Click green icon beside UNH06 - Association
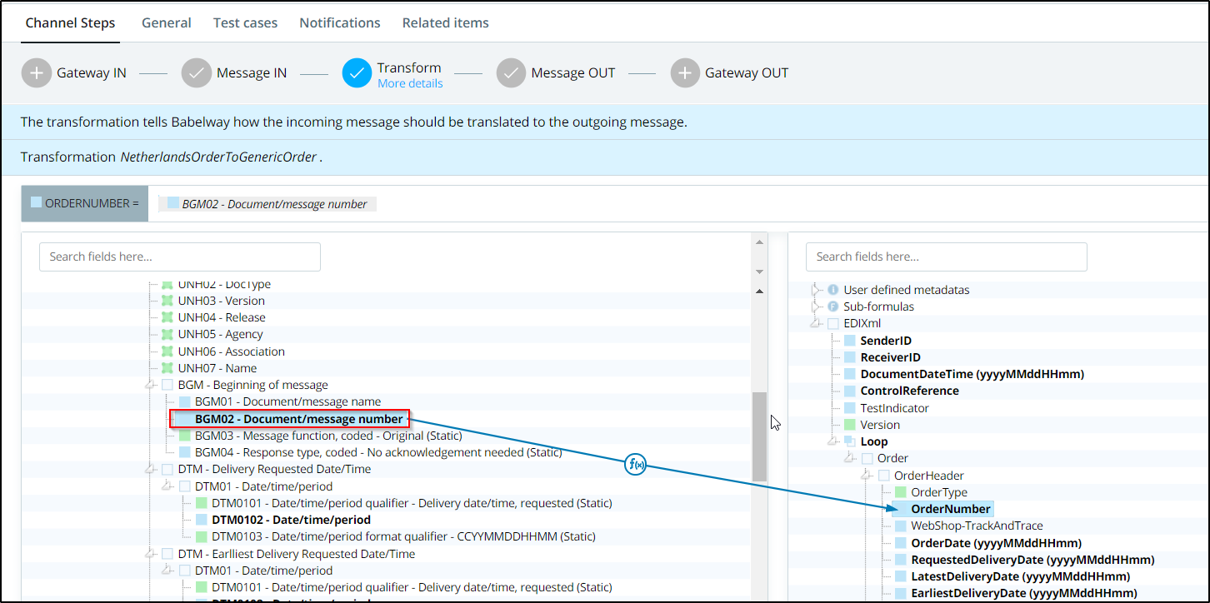 click(167, 351)
